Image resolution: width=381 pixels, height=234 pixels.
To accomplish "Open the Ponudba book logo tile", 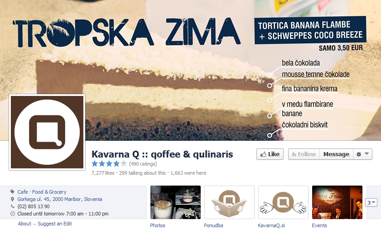I will pyautogui.click(x=229, y=202).
